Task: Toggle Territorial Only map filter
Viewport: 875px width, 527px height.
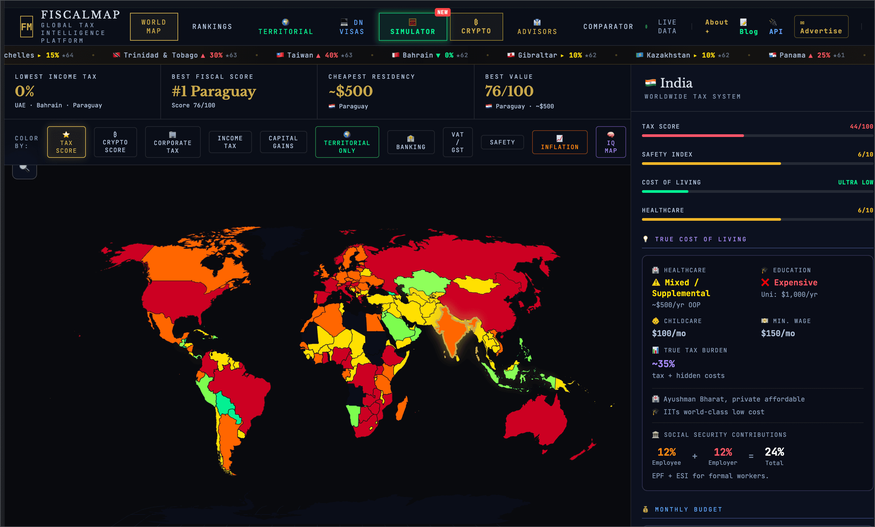Action: click(x=347, y=142)
